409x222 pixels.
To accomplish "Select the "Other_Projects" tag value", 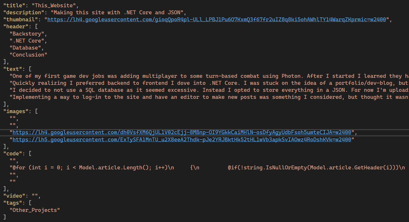I will [x=35, y=210].
